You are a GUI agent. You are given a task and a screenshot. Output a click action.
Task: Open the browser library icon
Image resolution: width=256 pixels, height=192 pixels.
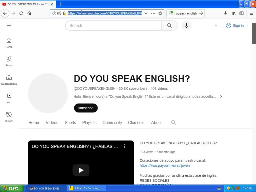(233, 13)
